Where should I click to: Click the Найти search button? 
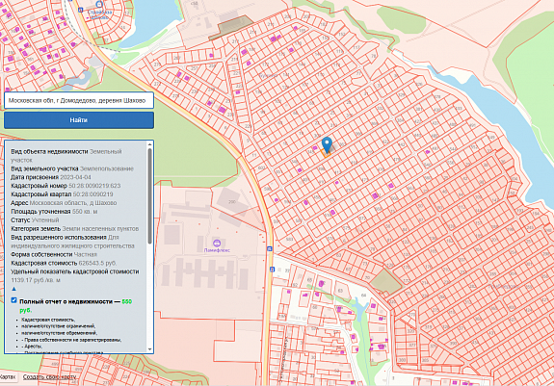79,120
